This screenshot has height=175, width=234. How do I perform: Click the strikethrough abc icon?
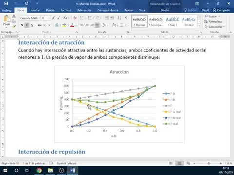pyautogui.click(x=39, y=25)
